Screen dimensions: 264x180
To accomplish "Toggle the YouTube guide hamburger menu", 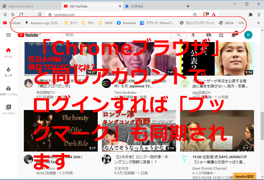I will point(8,35).
